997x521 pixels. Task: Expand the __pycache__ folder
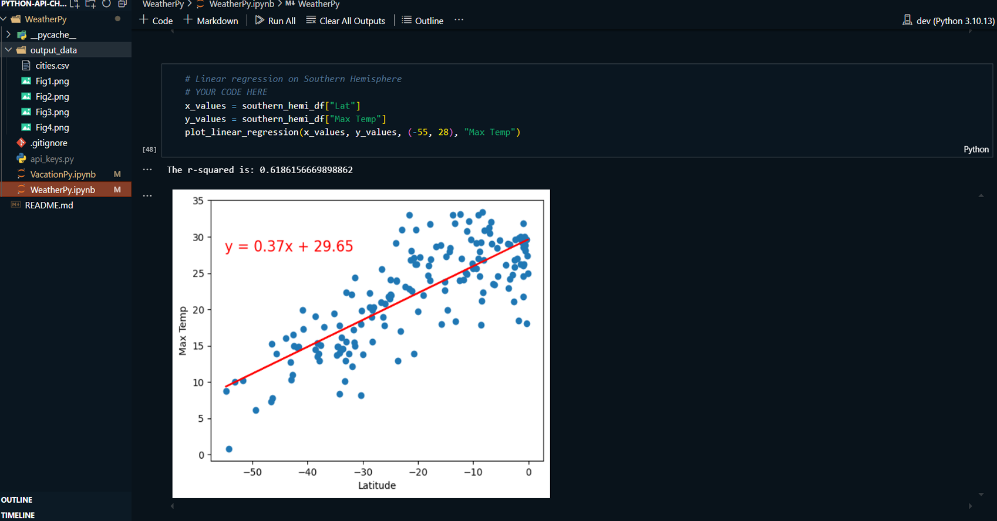[x=9, y=35]
